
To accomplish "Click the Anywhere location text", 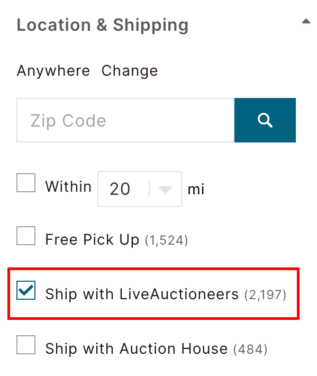I will (x=53, y=71).
